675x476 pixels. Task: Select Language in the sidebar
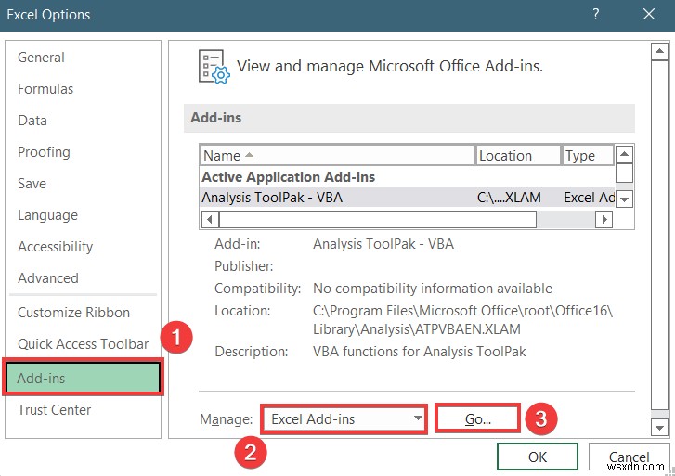pyautogui.click(x=47, y=214)
